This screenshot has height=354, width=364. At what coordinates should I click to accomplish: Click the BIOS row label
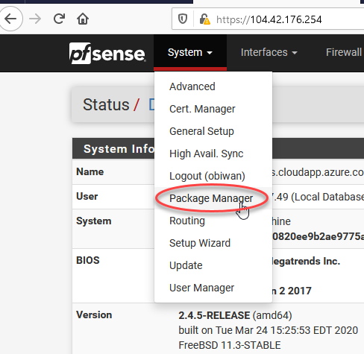pos(88,260)
